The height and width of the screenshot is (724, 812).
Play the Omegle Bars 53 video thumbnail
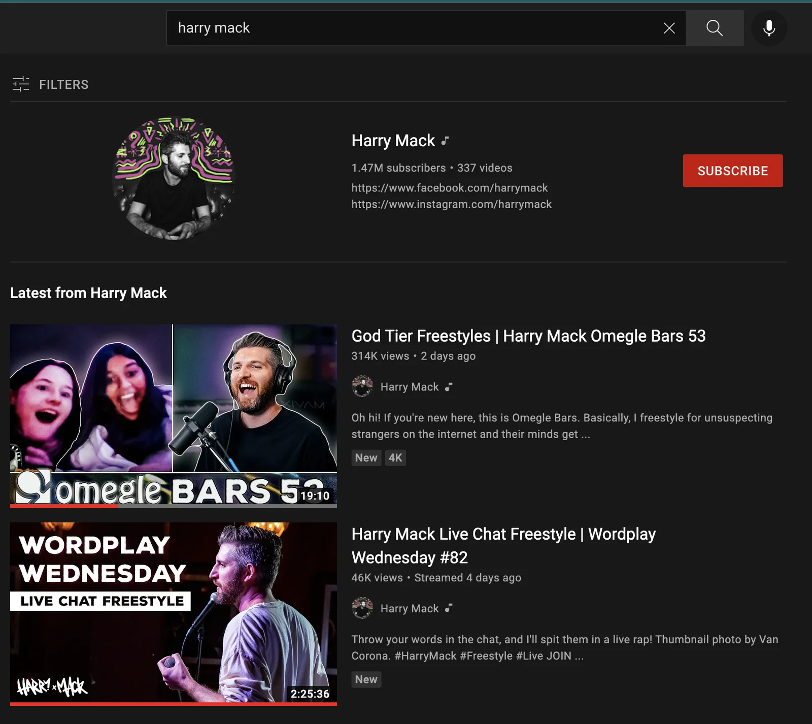pyautogui.click(x=173, y=415)
